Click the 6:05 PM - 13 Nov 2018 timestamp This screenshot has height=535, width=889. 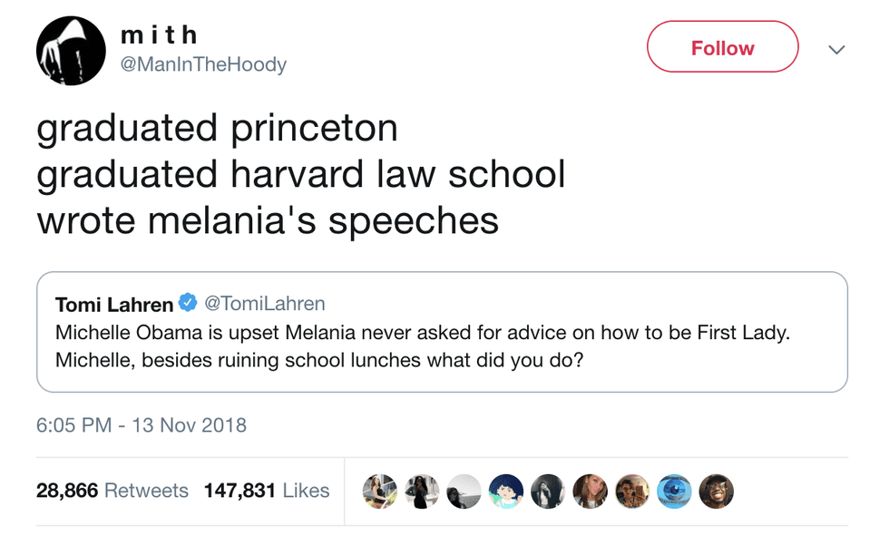tap(142, 424)
